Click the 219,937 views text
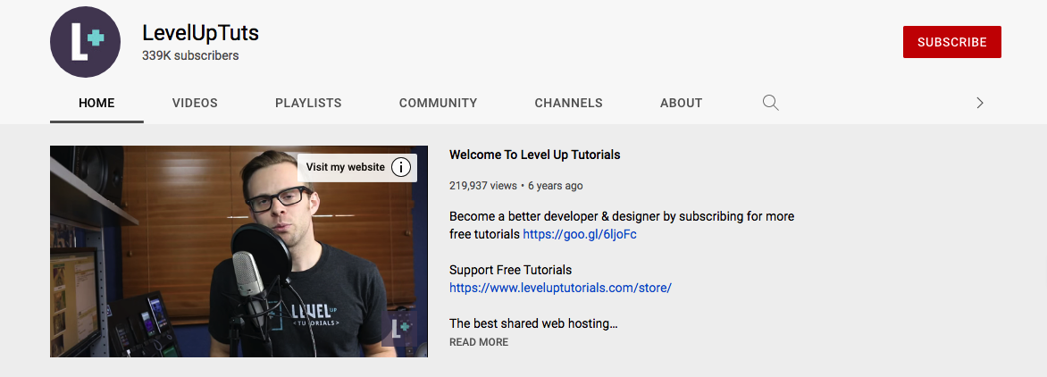Image resolution: width=1047 pixels, height=377 pixels. point(482,186)
